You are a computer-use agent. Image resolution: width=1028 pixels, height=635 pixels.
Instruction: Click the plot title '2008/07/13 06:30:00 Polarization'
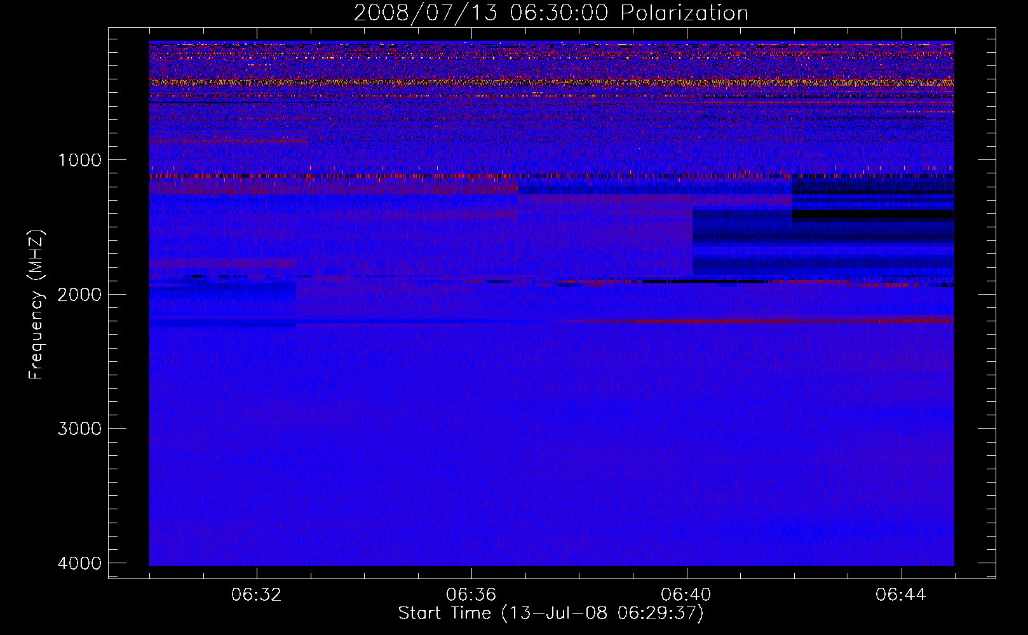coord(551,13)
